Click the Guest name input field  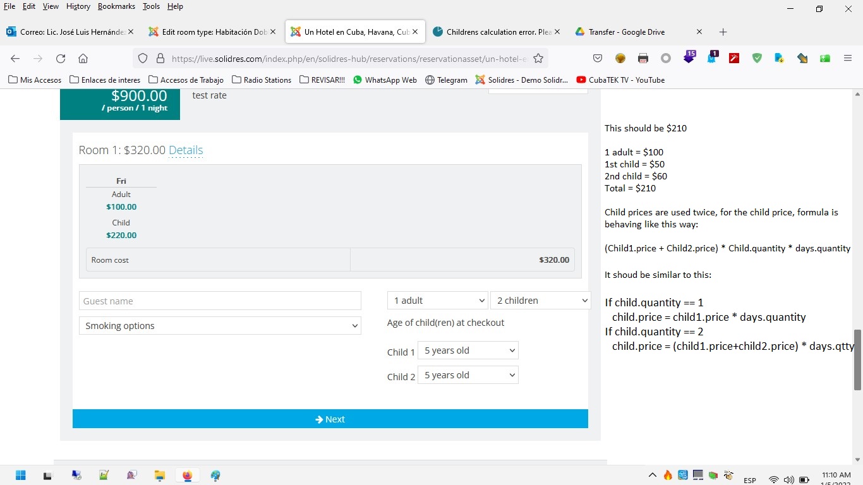tap(220, 301)
